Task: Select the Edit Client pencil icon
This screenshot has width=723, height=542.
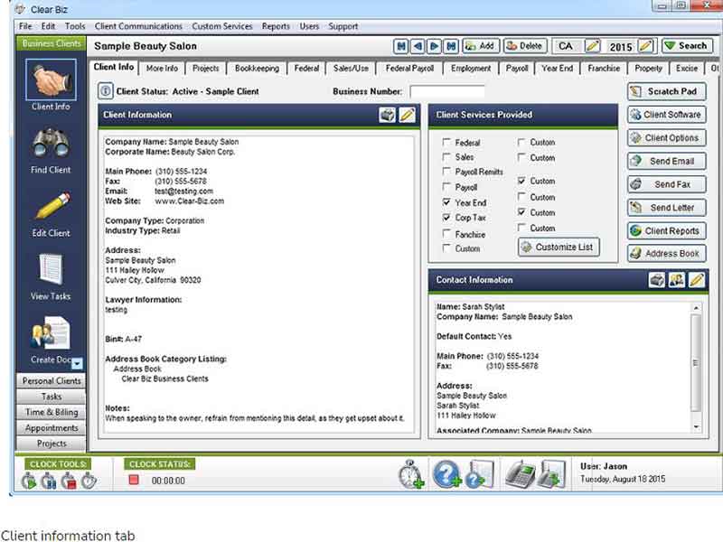Action: pos(53,206)
